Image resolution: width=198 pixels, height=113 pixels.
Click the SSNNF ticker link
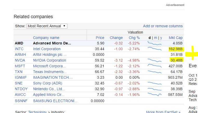pos(21,101)
